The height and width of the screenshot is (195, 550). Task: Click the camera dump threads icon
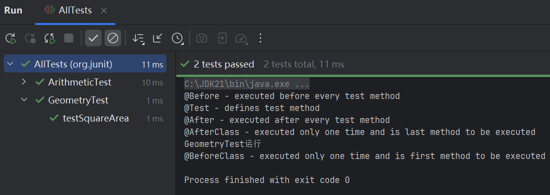202,38
